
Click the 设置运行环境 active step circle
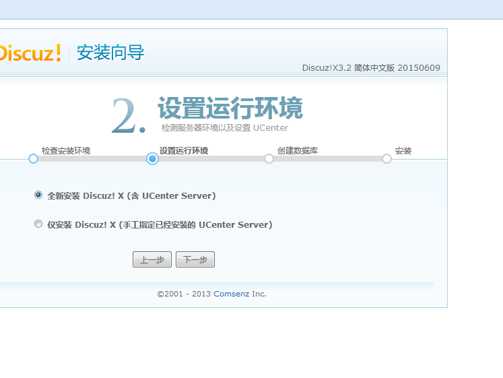pyautogui.click(x=152, y=158)
